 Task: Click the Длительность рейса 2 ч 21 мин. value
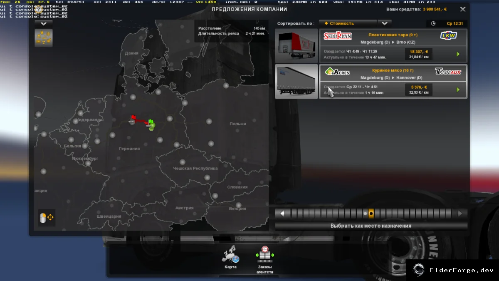pos(255,33)
